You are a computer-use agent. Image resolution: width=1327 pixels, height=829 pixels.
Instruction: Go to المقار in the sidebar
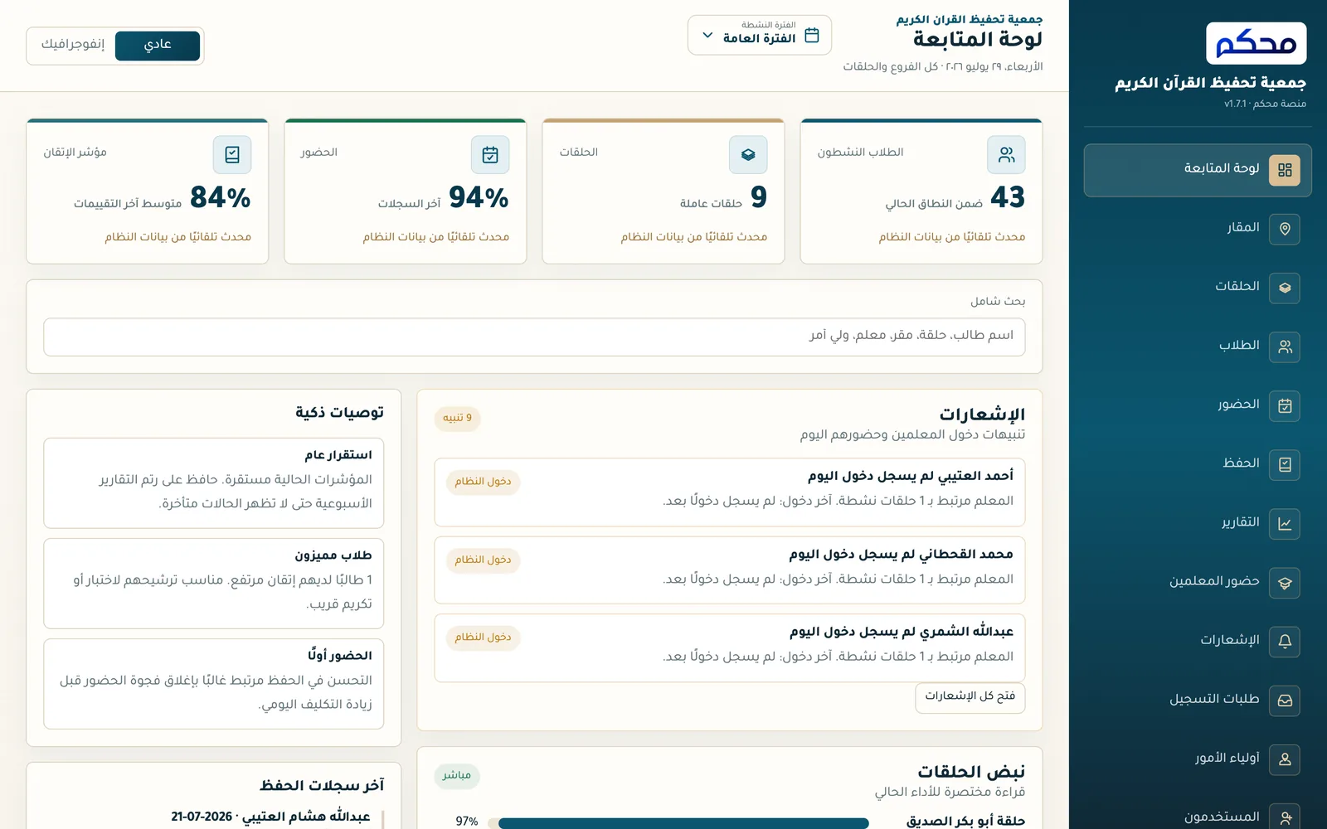tap(1198, 229)
